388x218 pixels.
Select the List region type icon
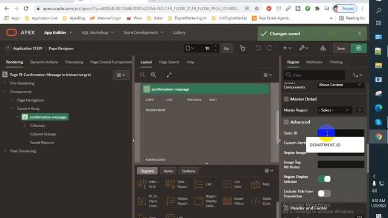(199, 184)
